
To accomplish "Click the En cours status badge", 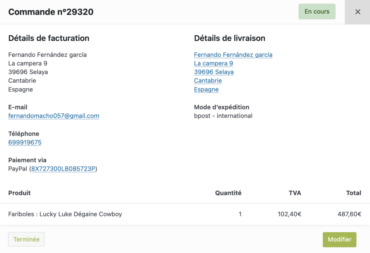I will pos(317,11).
